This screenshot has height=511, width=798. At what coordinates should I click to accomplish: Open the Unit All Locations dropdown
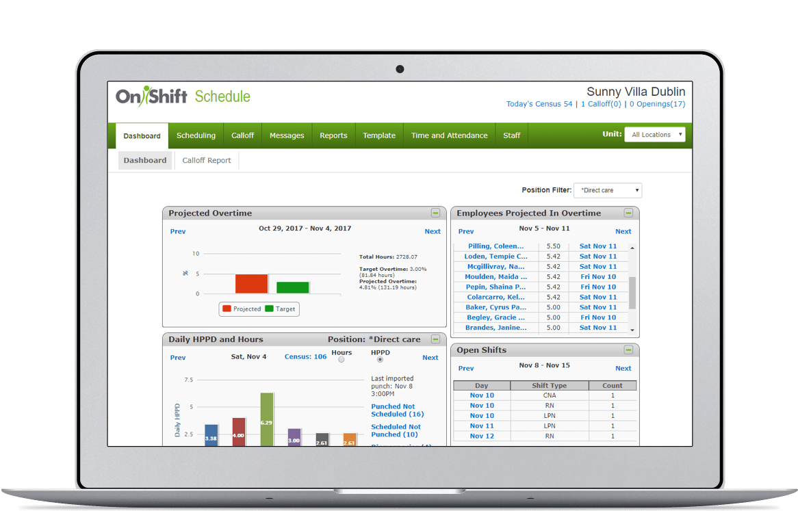pyautogui.click(x=654, y=135)
